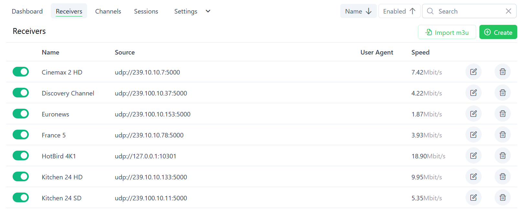Sort receivers by Name
525x210 pixels.
358,11
